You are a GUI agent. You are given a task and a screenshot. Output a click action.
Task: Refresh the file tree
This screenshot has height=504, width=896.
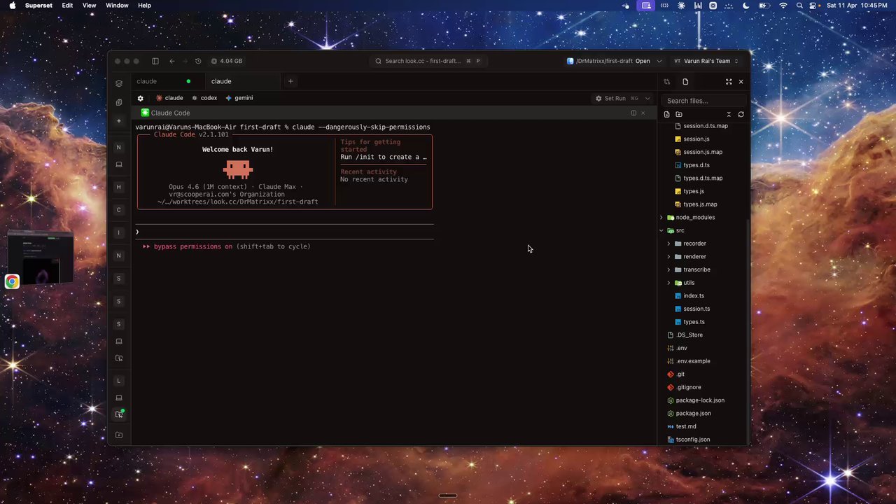(741, 114)
